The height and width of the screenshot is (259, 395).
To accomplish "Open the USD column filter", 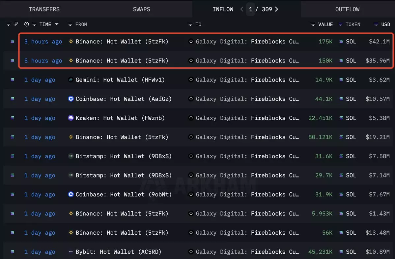I will point(376,24).
